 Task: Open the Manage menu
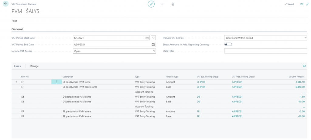pos(34,66)
